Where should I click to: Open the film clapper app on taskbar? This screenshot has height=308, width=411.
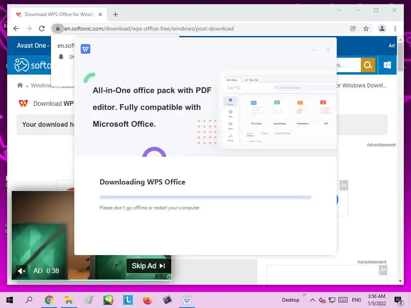[x=167, y=300]
